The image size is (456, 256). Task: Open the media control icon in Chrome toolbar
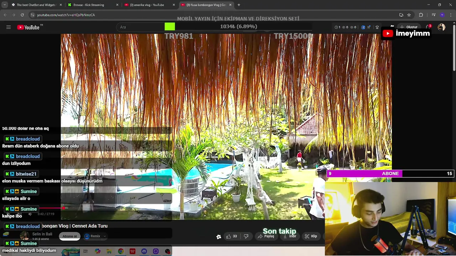coord(434,15)
